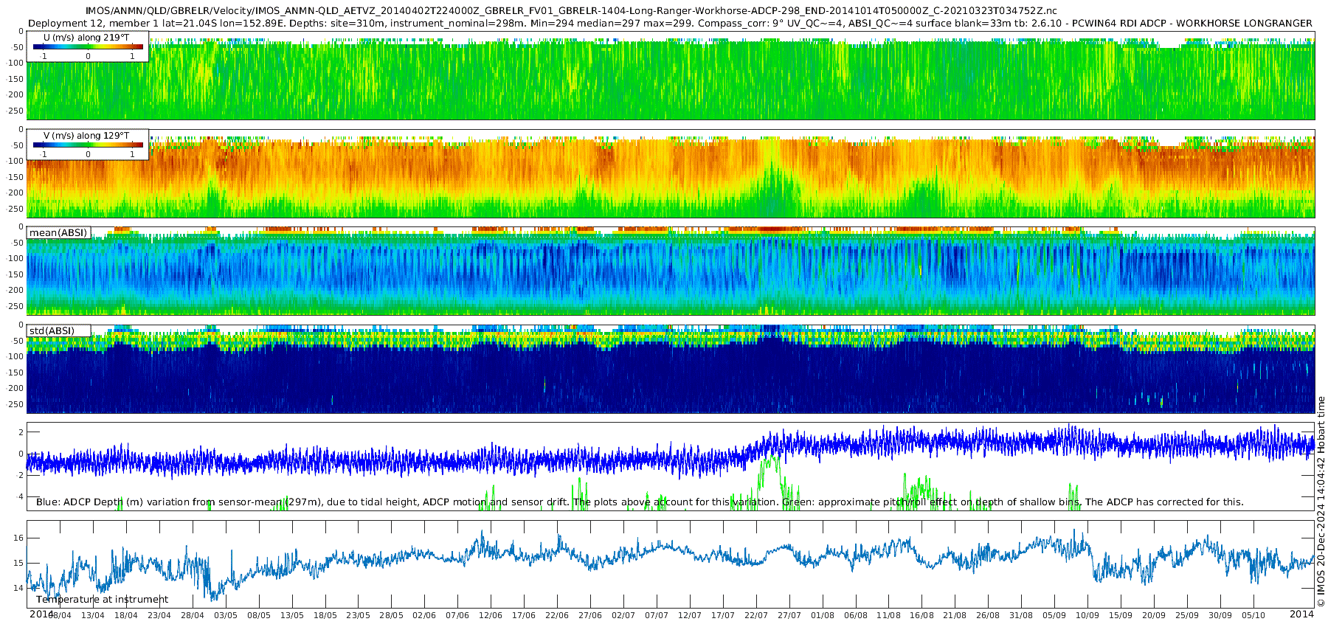This screenshot has height=627, width=1328.
Task: Click the 07/06 date tick label
Action: pyautogui.click(x=457, y=615)
